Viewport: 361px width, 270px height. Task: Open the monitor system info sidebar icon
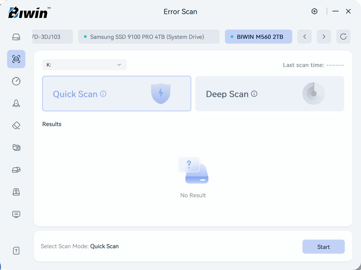pyautogui.click(x=16, y=214)
